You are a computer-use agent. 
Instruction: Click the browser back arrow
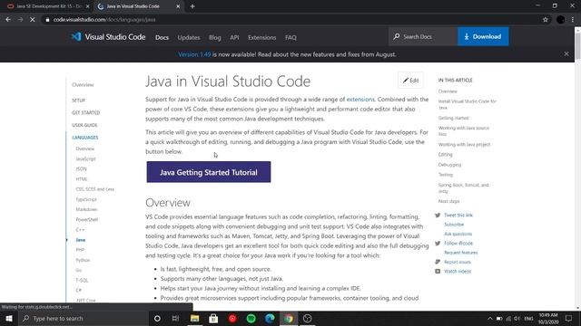(x=8, y=20)
